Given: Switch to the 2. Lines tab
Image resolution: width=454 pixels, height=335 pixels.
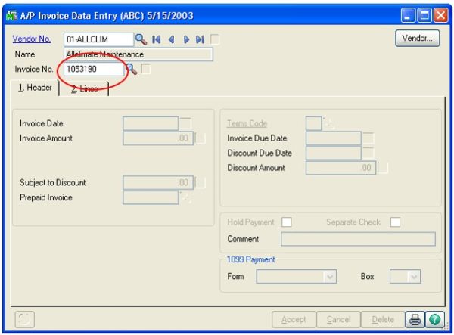Looking at the screenshot, I should coord(84,88).
